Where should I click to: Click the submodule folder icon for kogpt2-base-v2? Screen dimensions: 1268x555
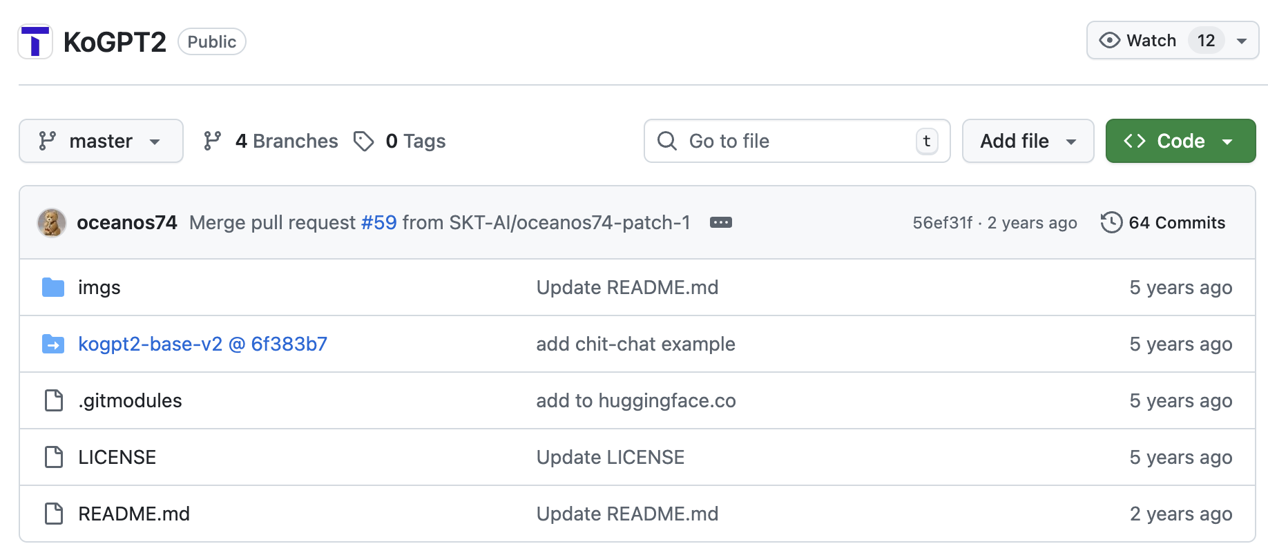click(53, 344)
